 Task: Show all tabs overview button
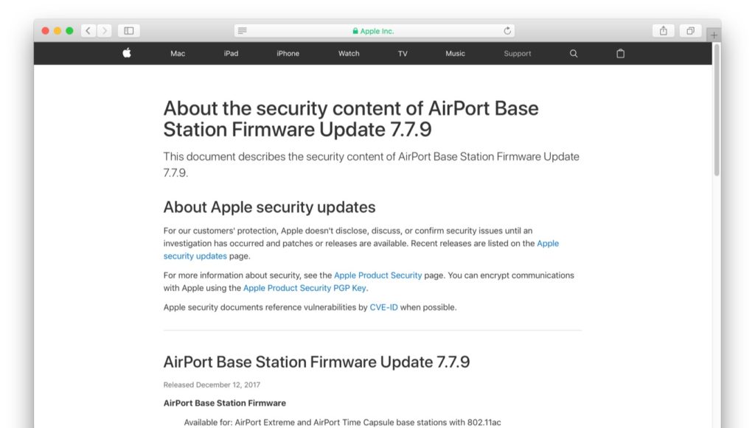pos(690,31)
